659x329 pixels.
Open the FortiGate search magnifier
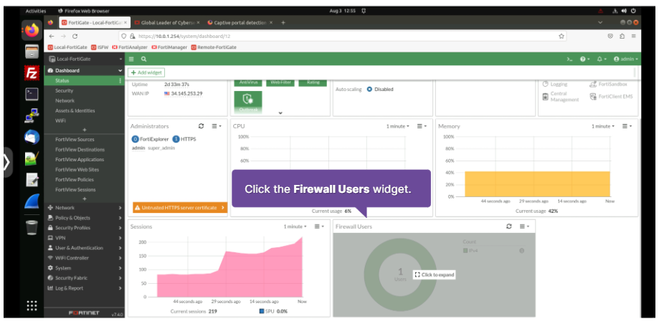(143, 59)
